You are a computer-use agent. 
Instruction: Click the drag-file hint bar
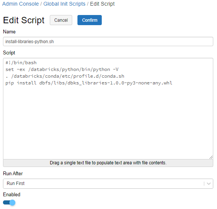click(x=108, y=163)
